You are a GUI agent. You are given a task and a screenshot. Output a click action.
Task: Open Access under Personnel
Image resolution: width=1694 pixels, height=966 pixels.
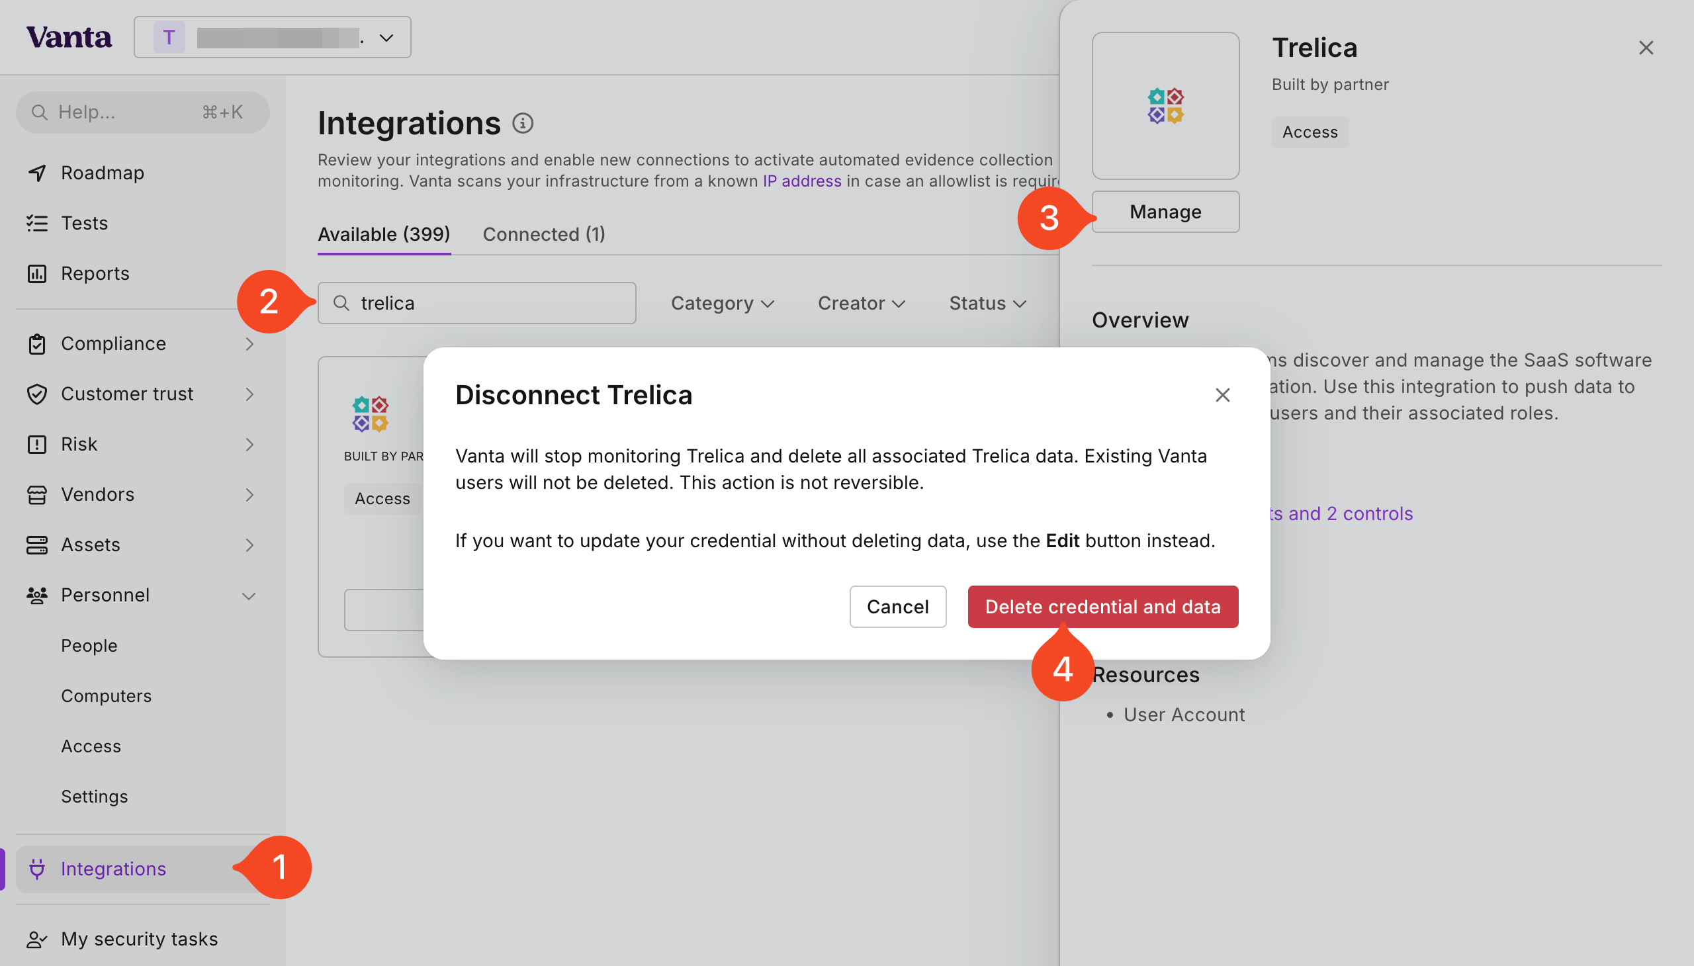point(91,746)
